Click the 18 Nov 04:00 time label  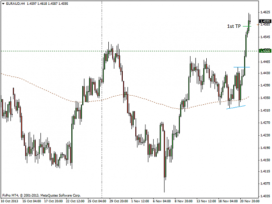click(x=228, y=201)
